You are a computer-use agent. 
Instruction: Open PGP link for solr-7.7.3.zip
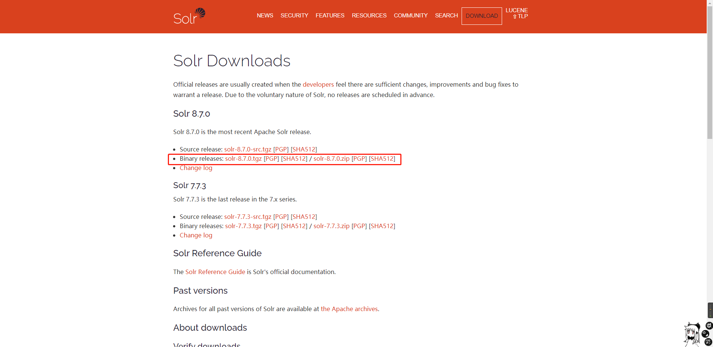click(359, 226)
